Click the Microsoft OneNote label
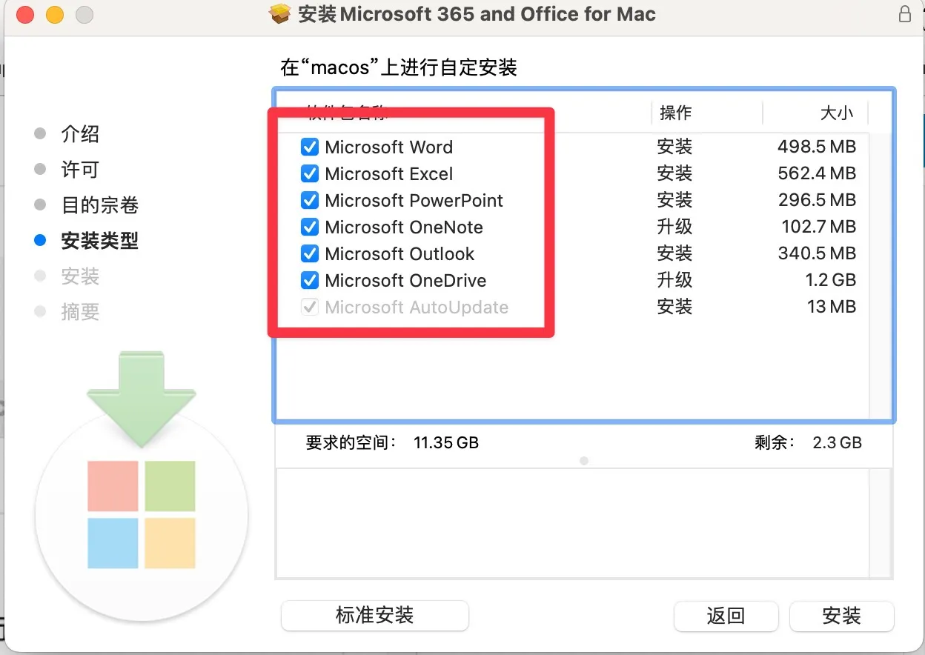The width and height of the screenshot is (925, 655). (x=404, y=227)
